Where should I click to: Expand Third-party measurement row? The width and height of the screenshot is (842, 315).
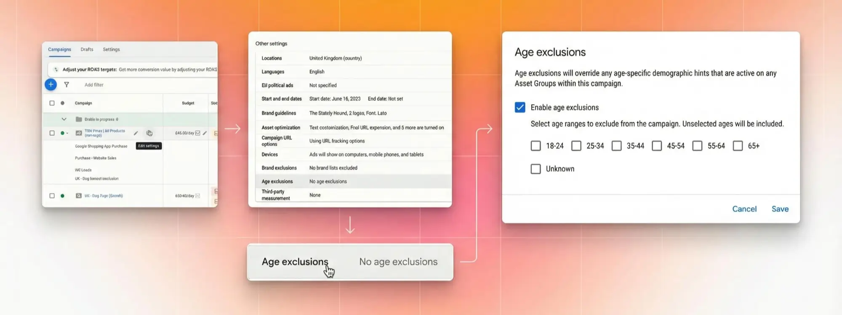353,195
